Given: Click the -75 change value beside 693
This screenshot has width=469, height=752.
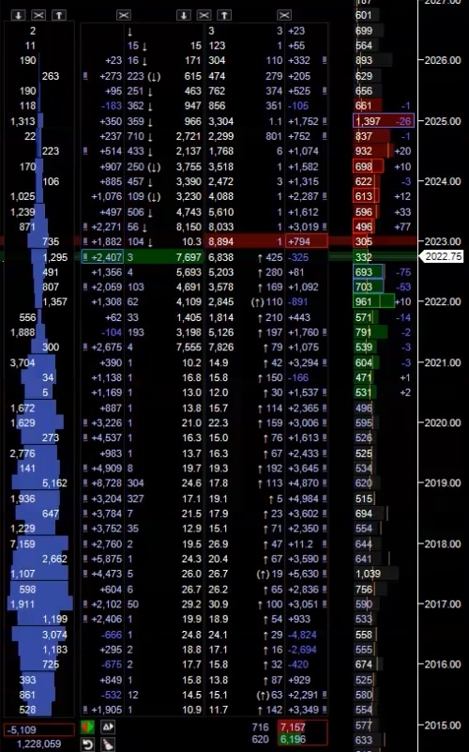Looking at the screenshot, I should click(403, 272).
